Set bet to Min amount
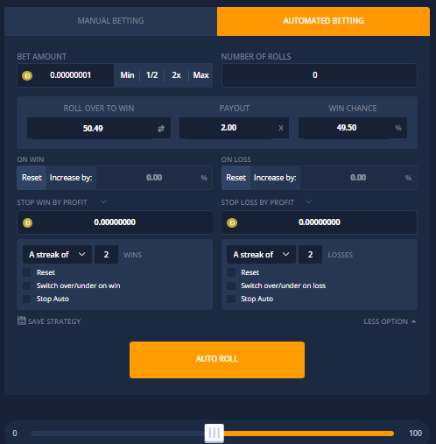The width and height of the screenshot is (436, 444). 127,75
